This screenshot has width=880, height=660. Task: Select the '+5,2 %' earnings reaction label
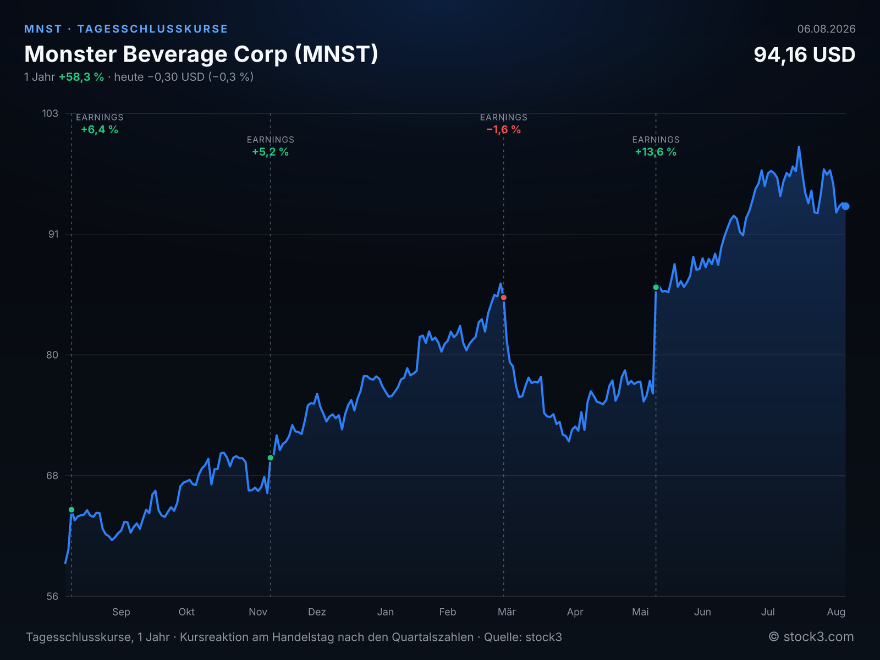pos(271,152)
